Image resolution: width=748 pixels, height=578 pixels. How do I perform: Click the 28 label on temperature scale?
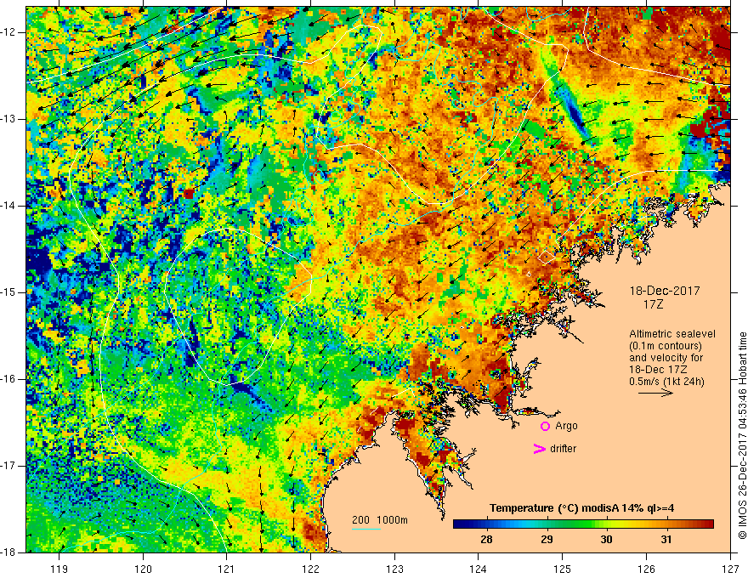click(486, 540)
